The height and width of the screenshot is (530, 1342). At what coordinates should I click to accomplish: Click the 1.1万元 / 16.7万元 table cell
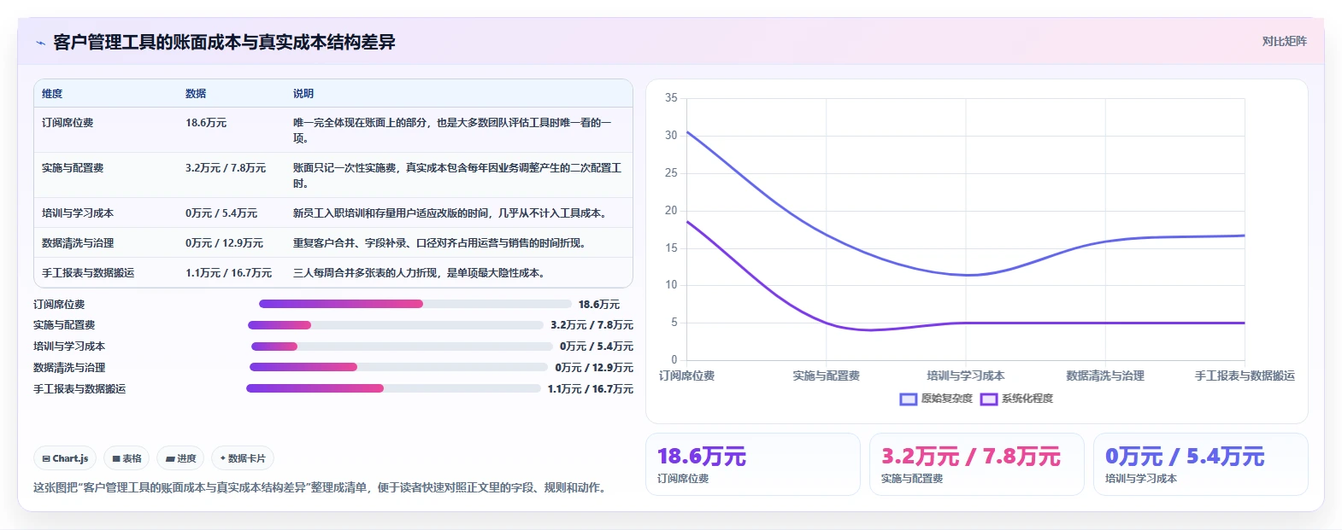228,273
